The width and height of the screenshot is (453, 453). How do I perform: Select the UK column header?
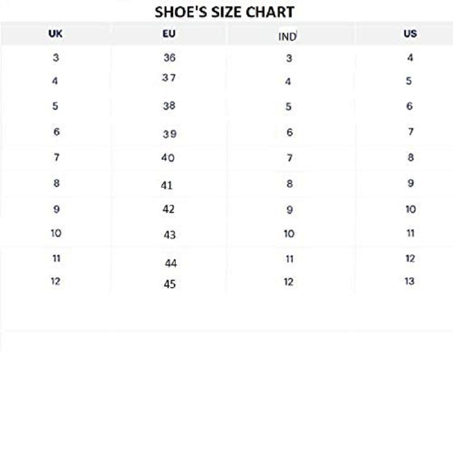click(x=55, y=34)
